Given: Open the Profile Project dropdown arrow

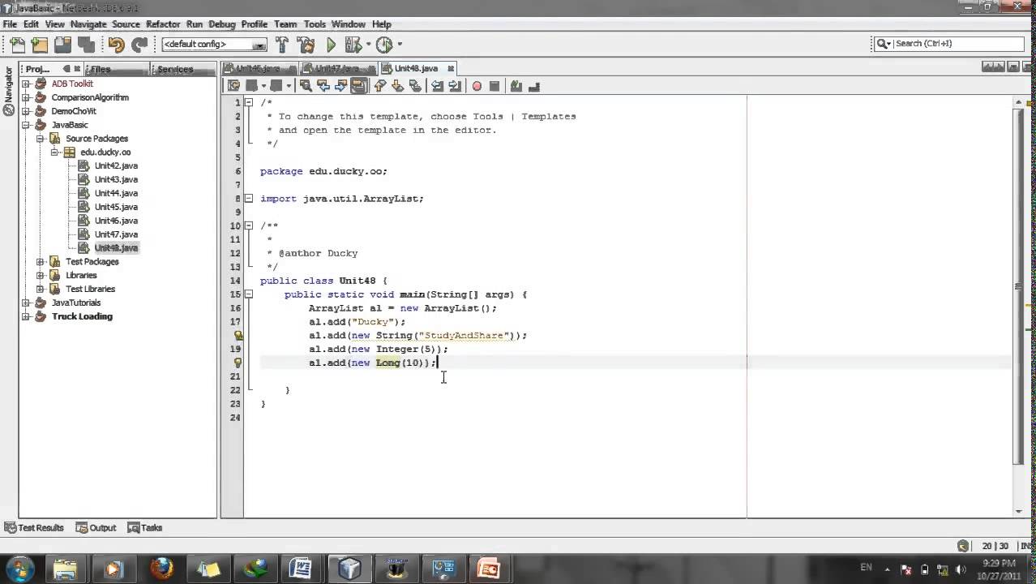Looking at the screenshot, I should 399,45.
